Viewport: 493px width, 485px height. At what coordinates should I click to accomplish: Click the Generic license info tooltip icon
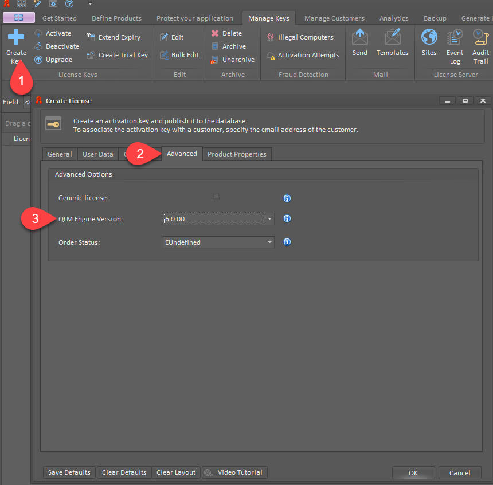coord(287,198)
